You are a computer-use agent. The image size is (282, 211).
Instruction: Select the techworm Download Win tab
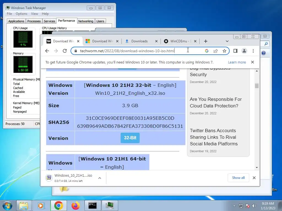click(63, 41)
